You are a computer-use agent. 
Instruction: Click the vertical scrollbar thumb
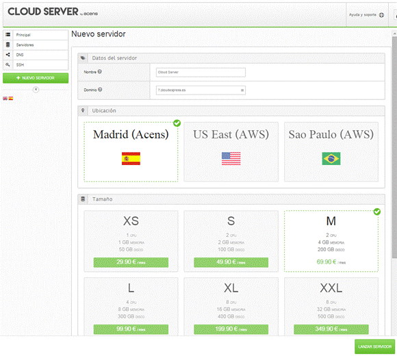pos(394,147)
